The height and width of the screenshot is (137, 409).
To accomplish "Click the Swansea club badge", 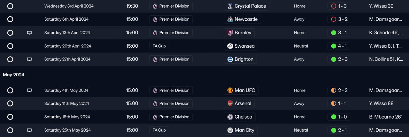I will [x=230, y=46].
